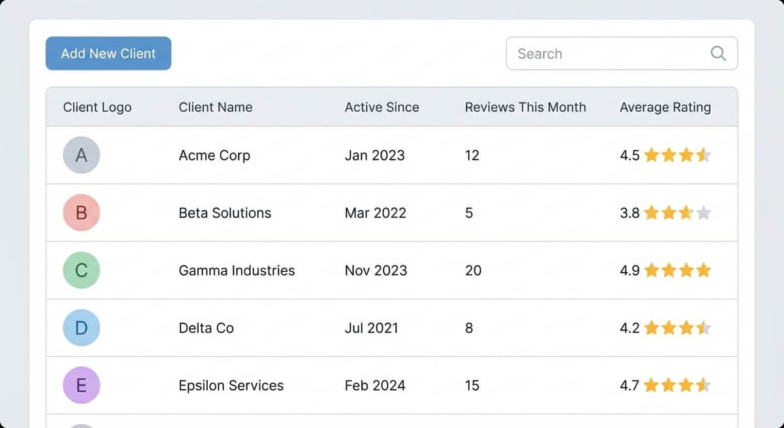
Task: Click the half star in Acme Corp's rating
Action: click(704, 155)
